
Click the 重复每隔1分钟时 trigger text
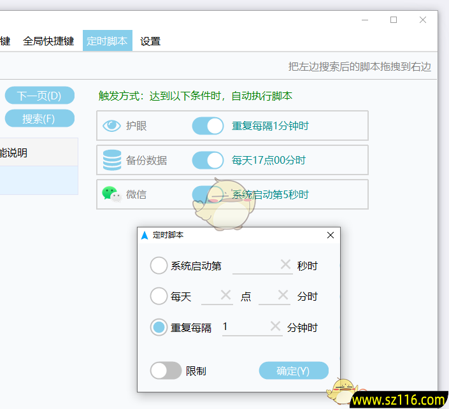270,126
